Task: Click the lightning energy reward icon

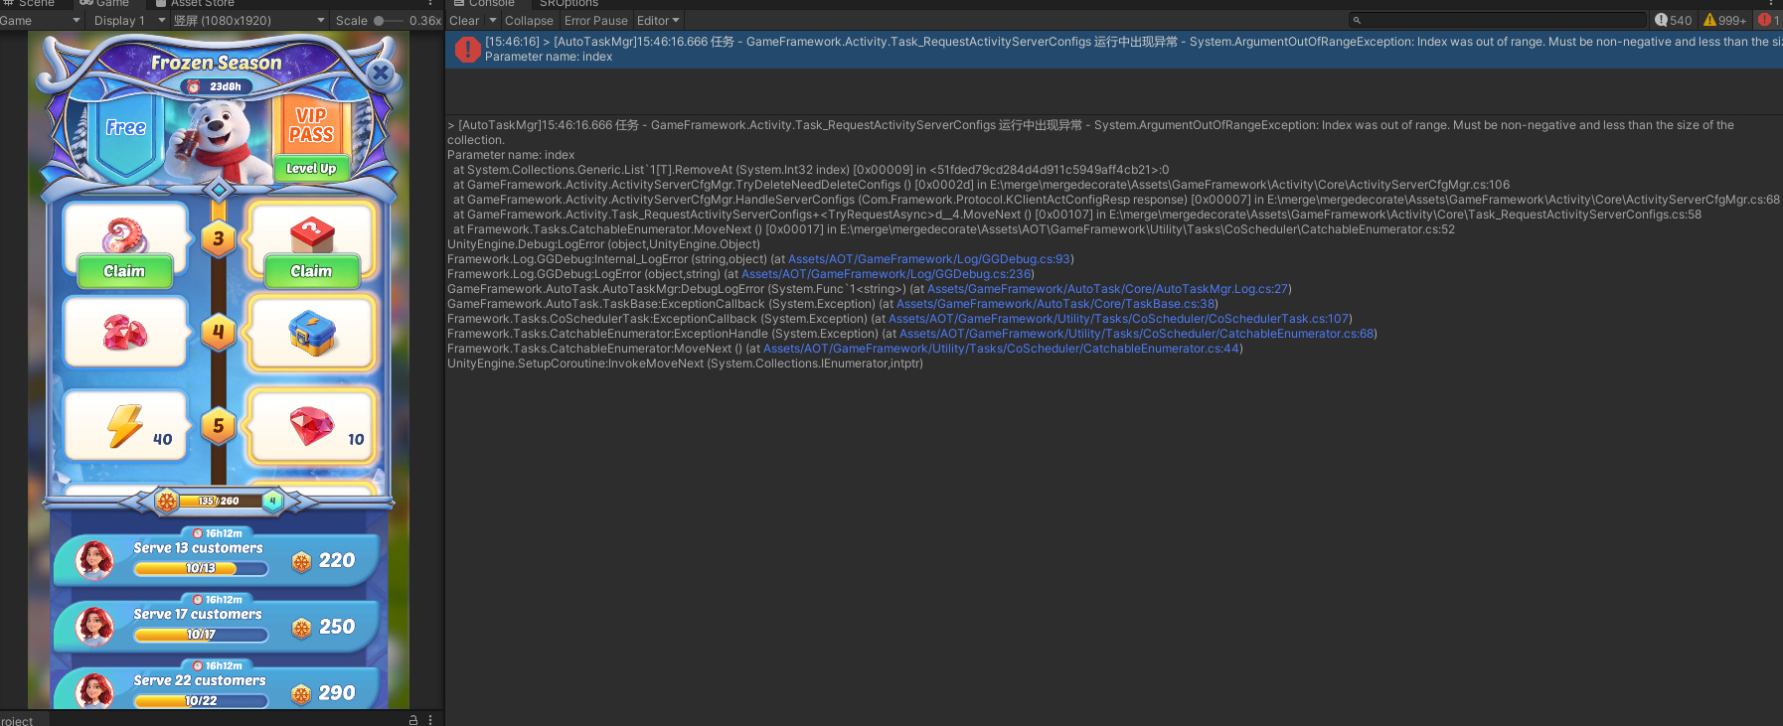Action: [x=126, y=426]
